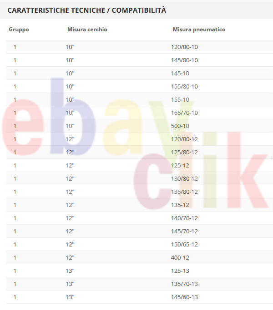Select the 150/65-12 tire size cell
The image size is (273, 310).
pyautogui.click(x=184, y=244)
